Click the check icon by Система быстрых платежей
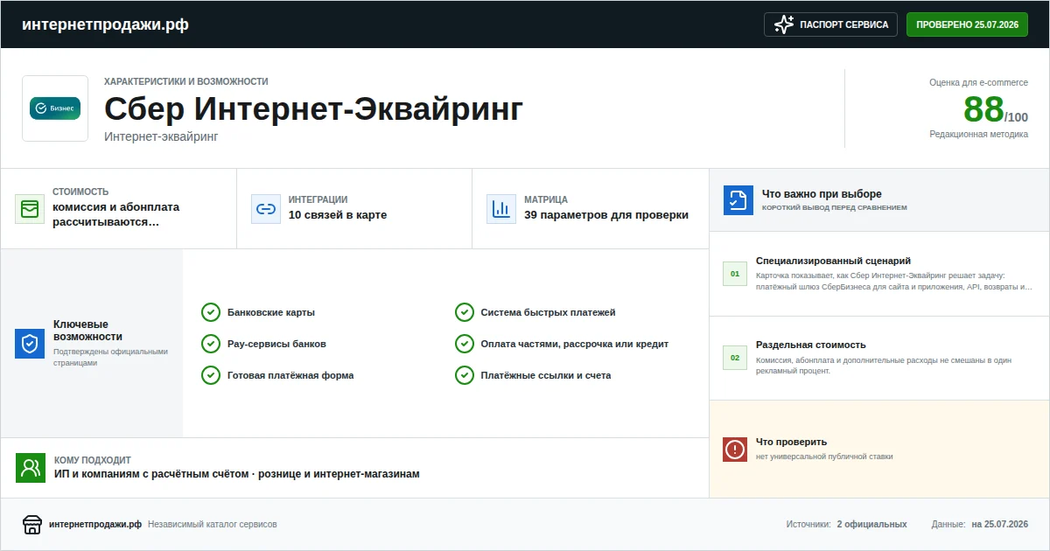Viewport: 1050px width, 551px height. click(x=465, y=312)
